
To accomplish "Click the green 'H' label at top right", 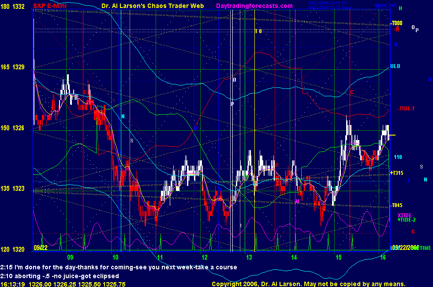I will tap(400, 8).
